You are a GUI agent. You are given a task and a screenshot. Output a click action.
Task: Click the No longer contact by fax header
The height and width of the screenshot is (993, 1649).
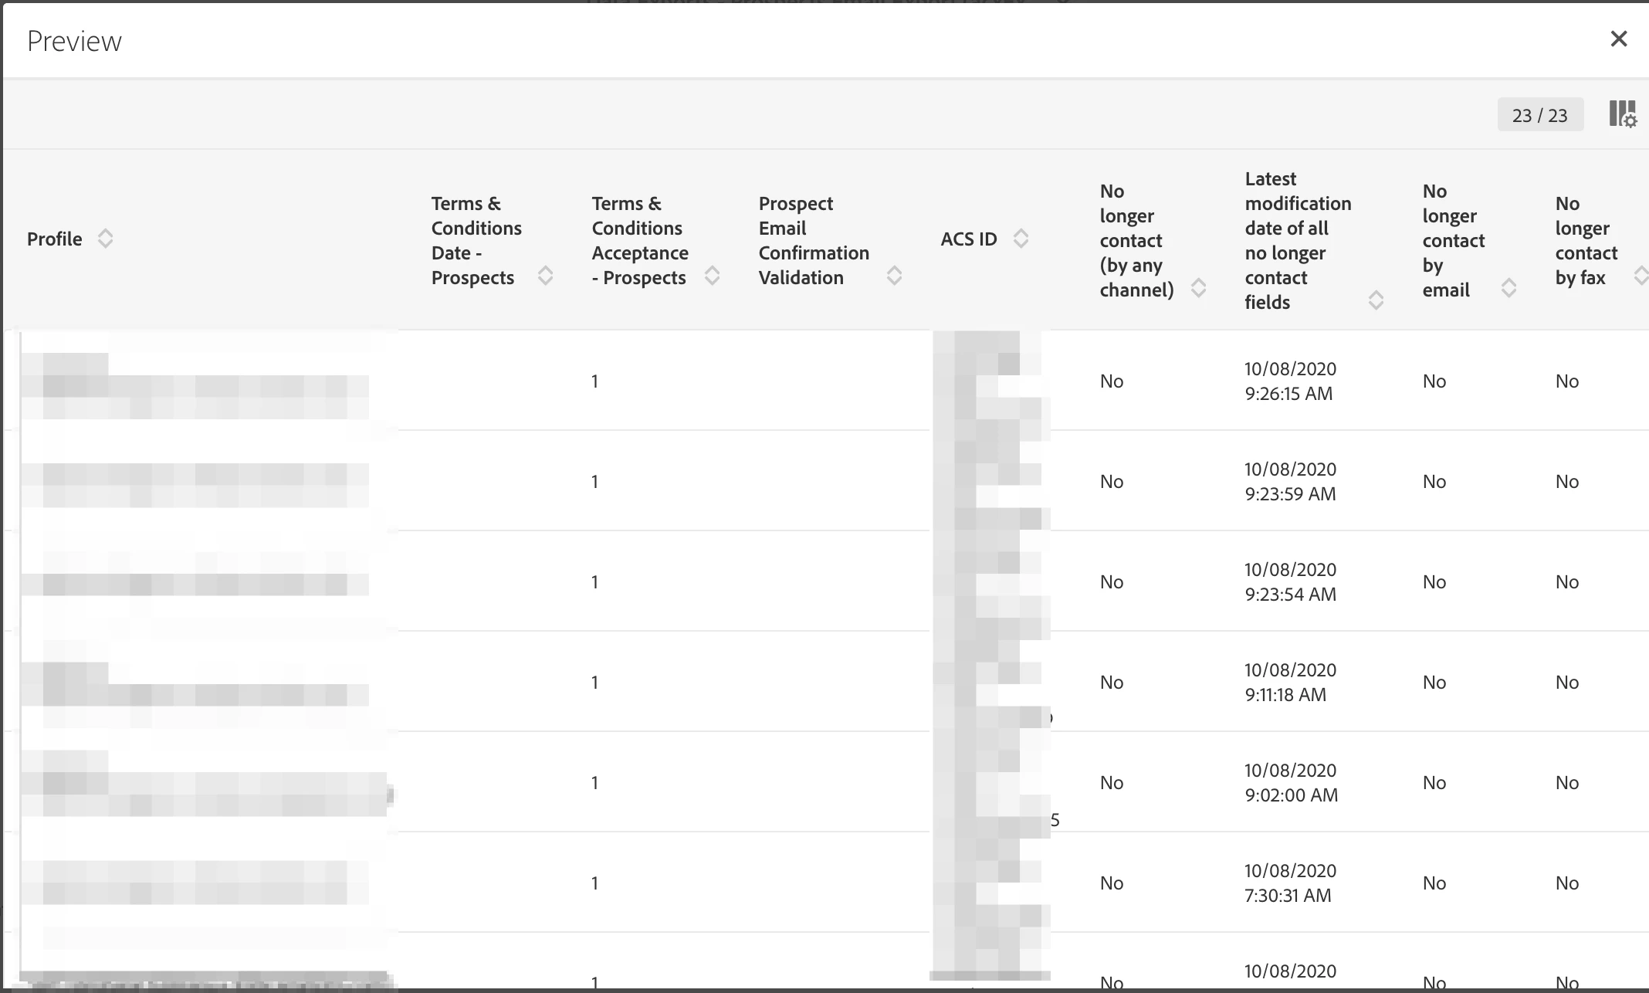coord(1586,240)
